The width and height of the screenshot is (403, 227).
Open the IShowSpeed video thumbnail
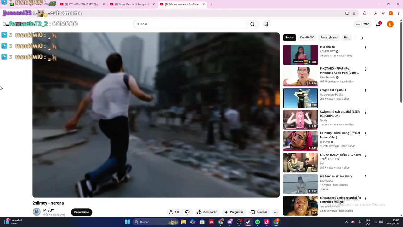(x=300, y=206)
